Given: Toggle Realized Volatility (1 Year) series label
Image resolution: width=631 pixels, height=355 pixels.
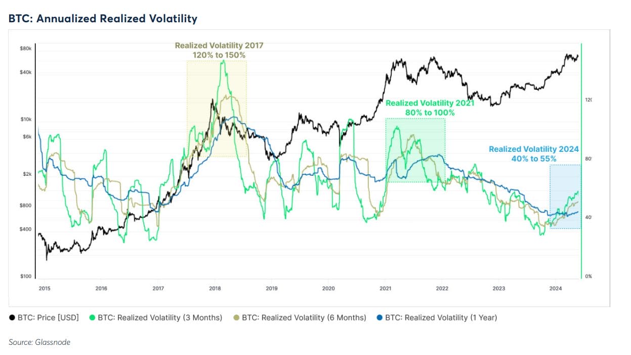Looking at the screenshot, I should pyautogui.click(x=441, y=318).
